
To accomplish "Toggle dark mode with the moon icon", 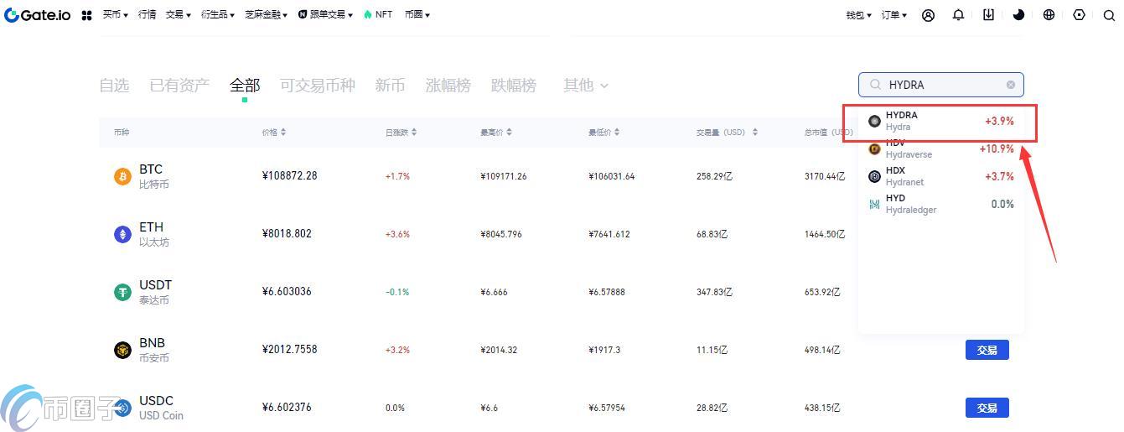I will [1018, 15].
